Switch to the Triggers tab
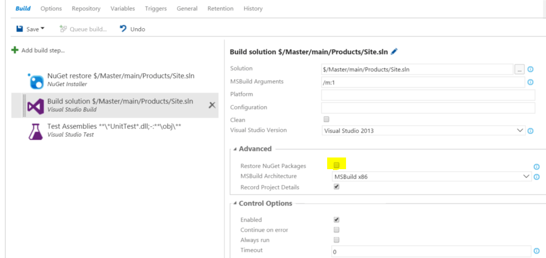The image size is (546, 258). 155,9
